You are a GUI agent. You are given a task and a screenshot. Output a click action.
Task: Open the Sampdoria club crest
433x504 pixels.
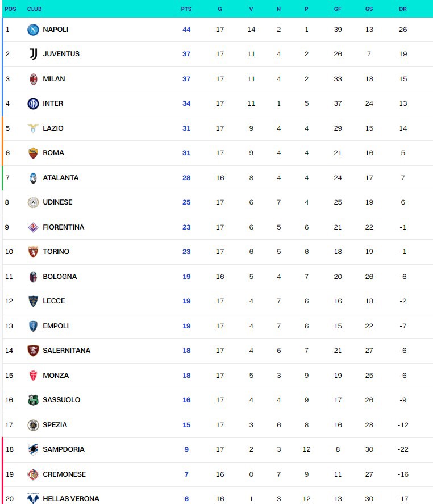tap(33, 449)
